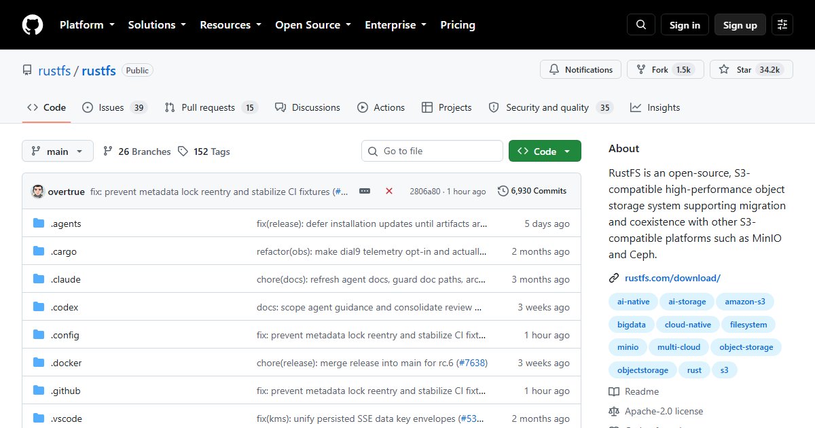
Task: Click the .docker folder icon
Action: point(39,363)
